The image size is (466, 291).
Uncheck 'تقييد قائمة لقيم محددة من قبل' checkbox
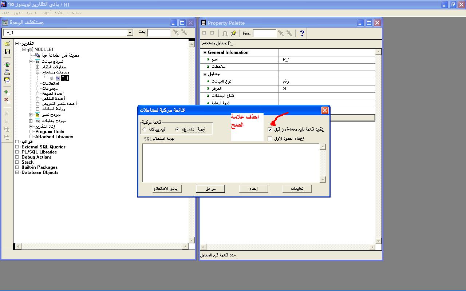pos(270,129)
